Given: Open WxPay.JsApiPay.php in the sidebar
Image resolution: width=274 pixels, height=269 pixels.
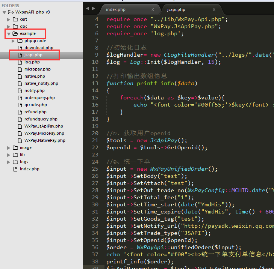Looking at the screenshot, I should click(x=44, y=126).
